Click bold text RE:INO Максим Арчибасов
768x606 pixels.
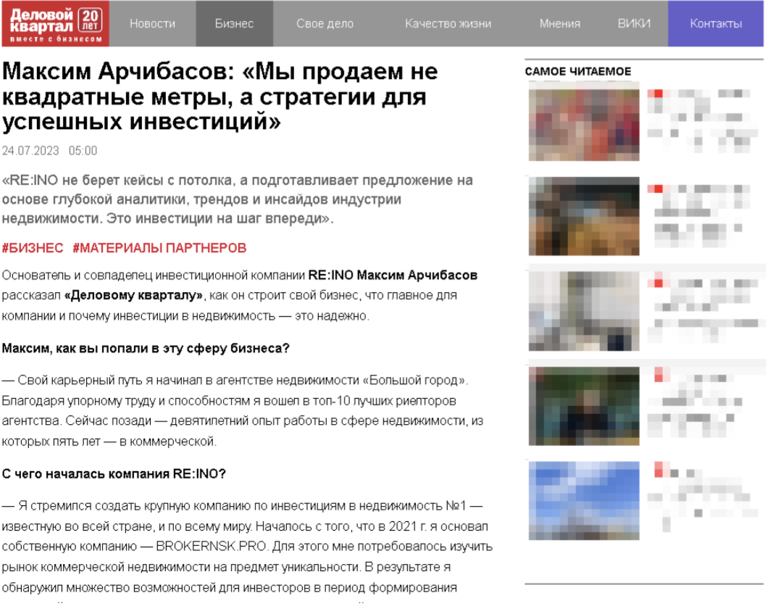pyautogui.click(x=393, y=275)
